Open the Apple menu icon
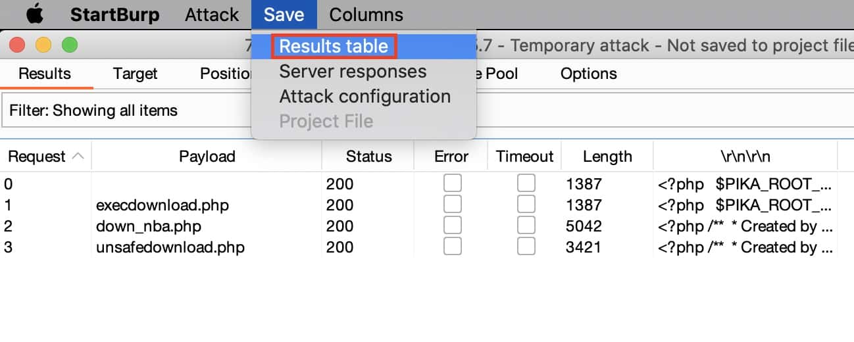The width and height of the screenshot is (854, 342). tap(33, 14)
